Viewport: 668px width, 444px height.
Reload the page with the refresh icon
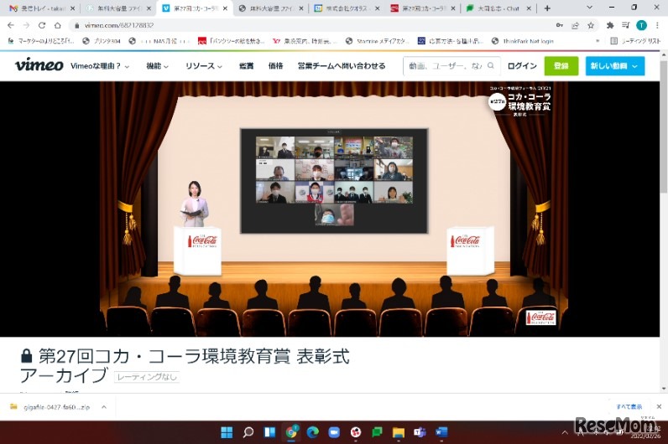42,25
